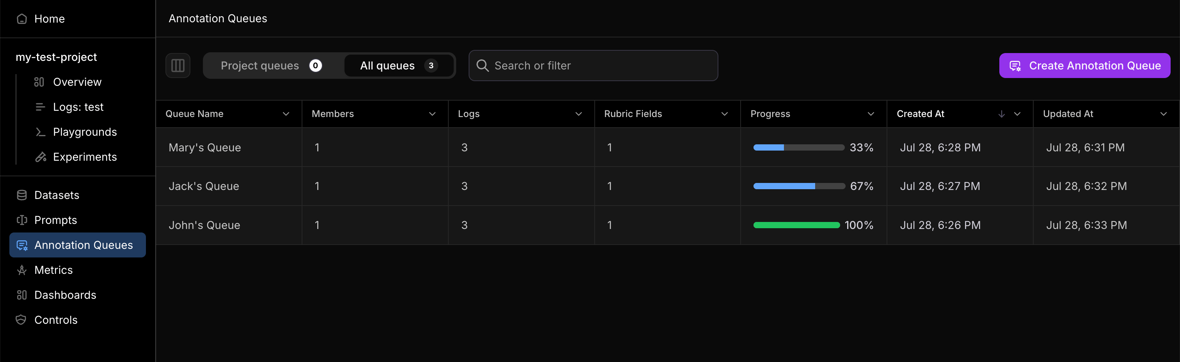Open Updated At column dropdown chevron
This screenshot has height=362, width=1180.
(x=1164, y=114)
